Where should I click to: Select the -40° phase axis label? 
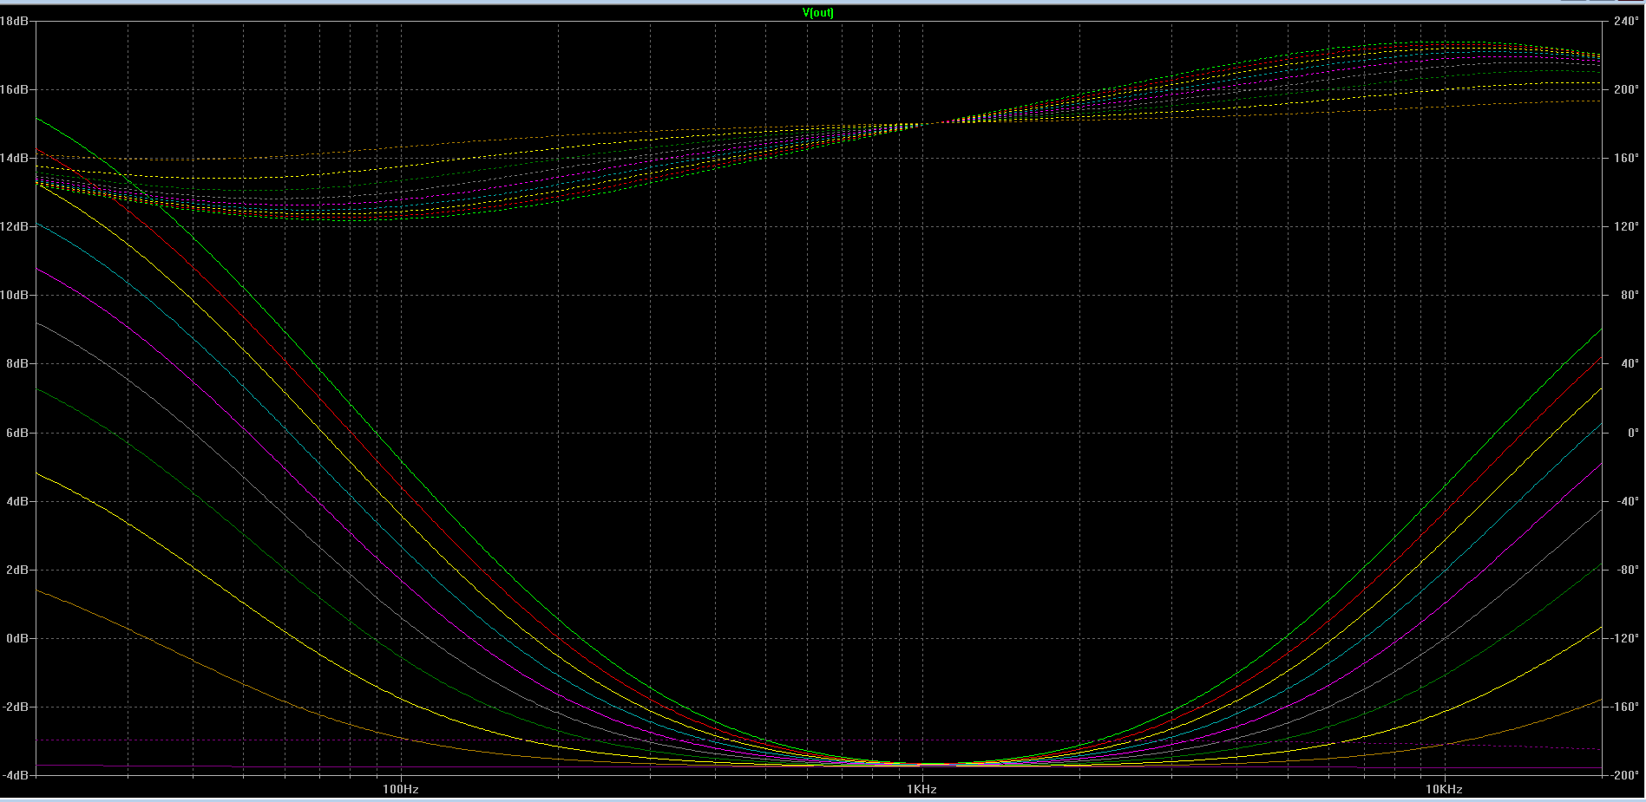(1627, 501)
